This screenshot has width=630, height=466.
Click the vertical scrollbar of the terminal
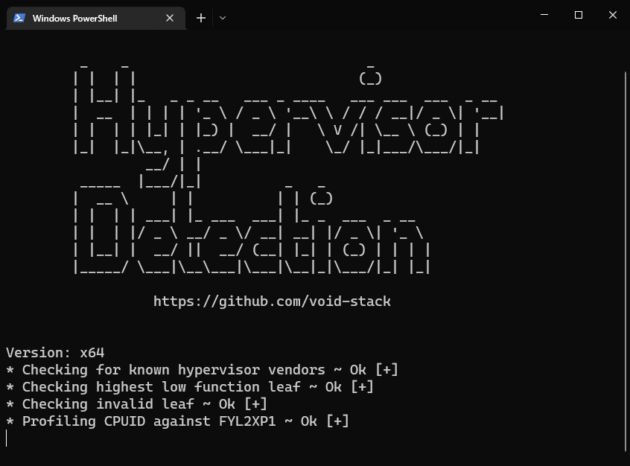626,261
